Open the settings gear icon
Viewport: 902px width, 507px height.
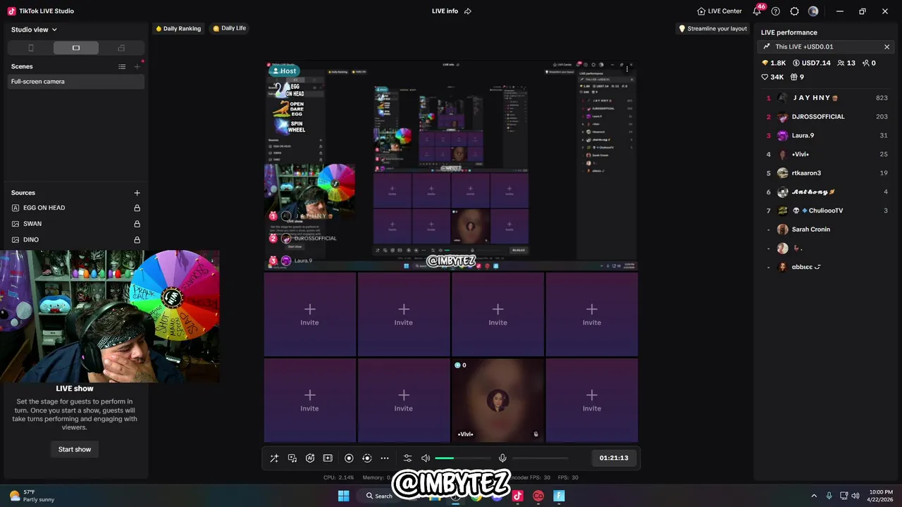[795, 11]
